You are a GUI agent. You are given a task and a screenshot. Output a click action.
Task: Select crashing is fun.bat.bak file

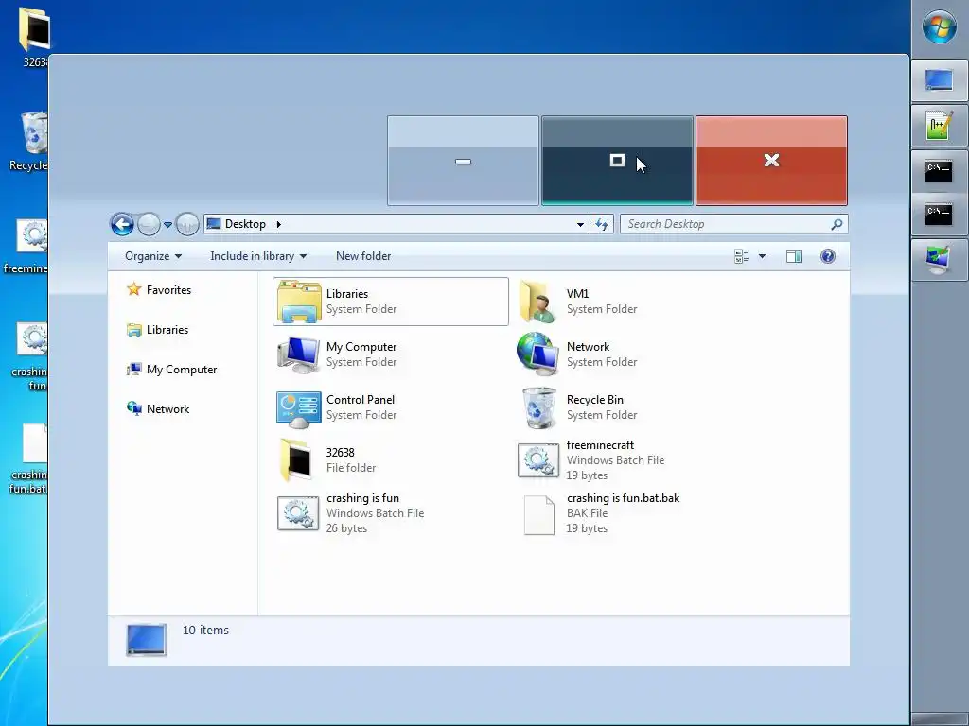(599, 513)
